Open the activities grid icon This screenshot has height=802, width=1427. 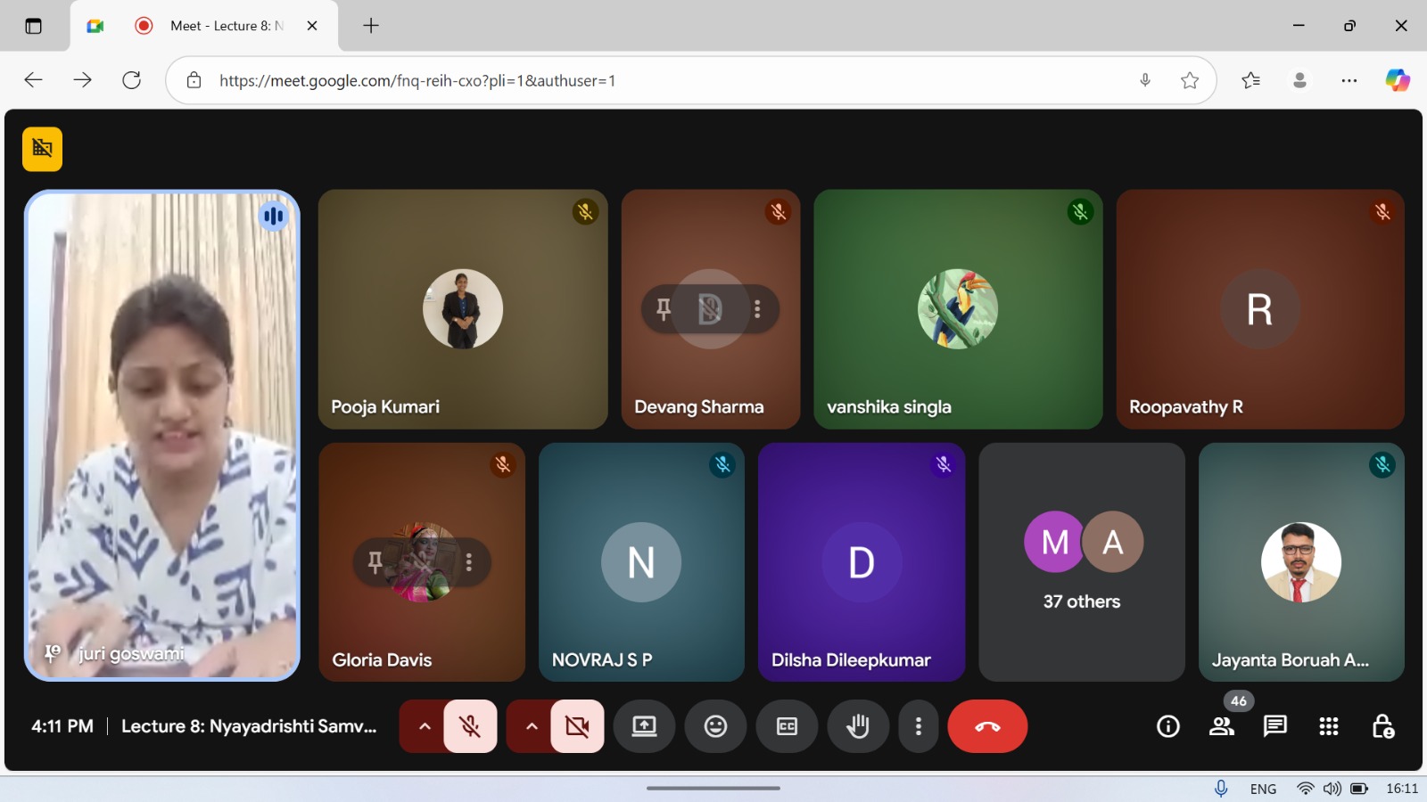click(x=1329, y=726)
